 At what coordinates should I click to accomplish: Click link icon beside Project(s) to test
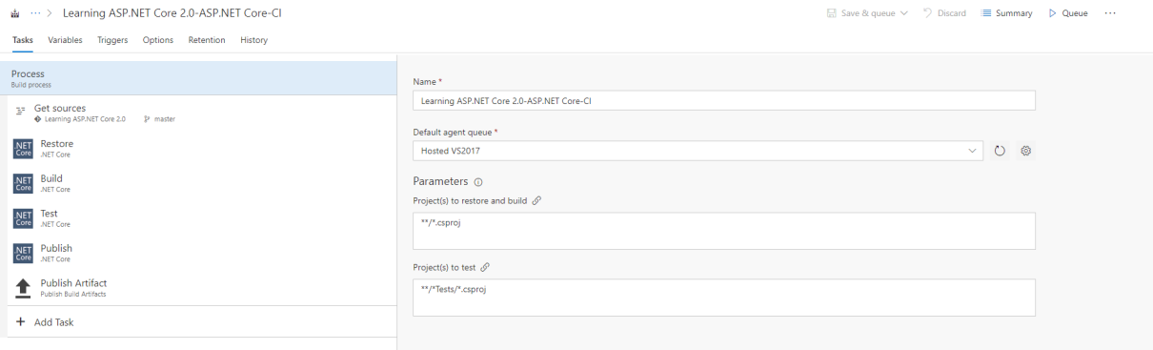[x=486, y=267]
